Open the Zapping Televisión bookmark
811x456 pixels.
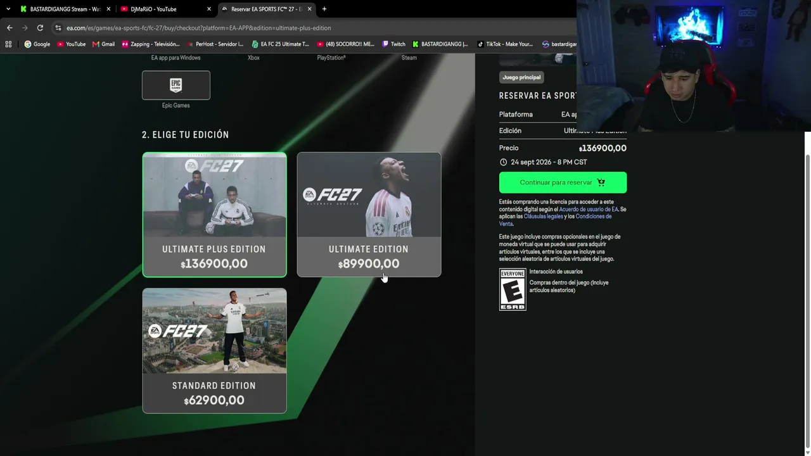(x=151, y=44)
